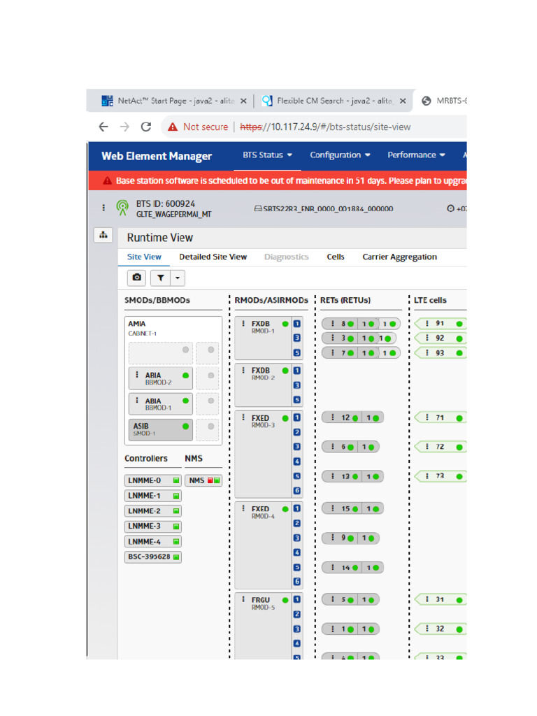Viewport: 537px width, 716px height.
Task: Click the camera snapshot icon
Action: [136, 278]
